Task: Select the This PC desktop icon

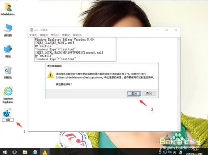Action: click(8, 30)
